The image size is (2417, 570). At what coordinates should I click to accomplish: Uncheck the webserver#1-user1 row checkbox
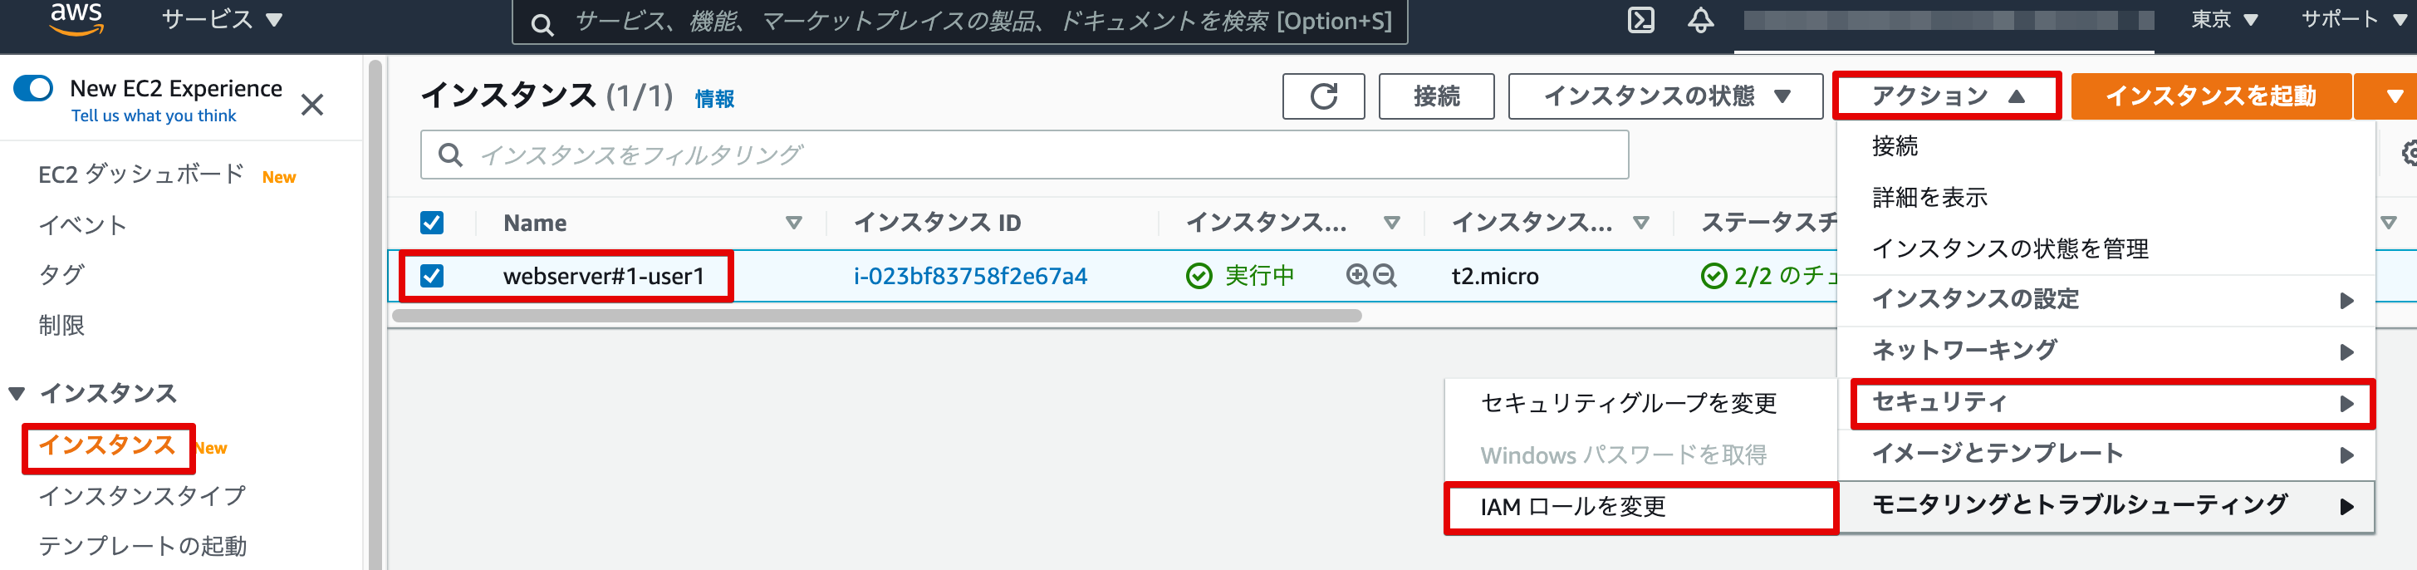coord(432,276)
